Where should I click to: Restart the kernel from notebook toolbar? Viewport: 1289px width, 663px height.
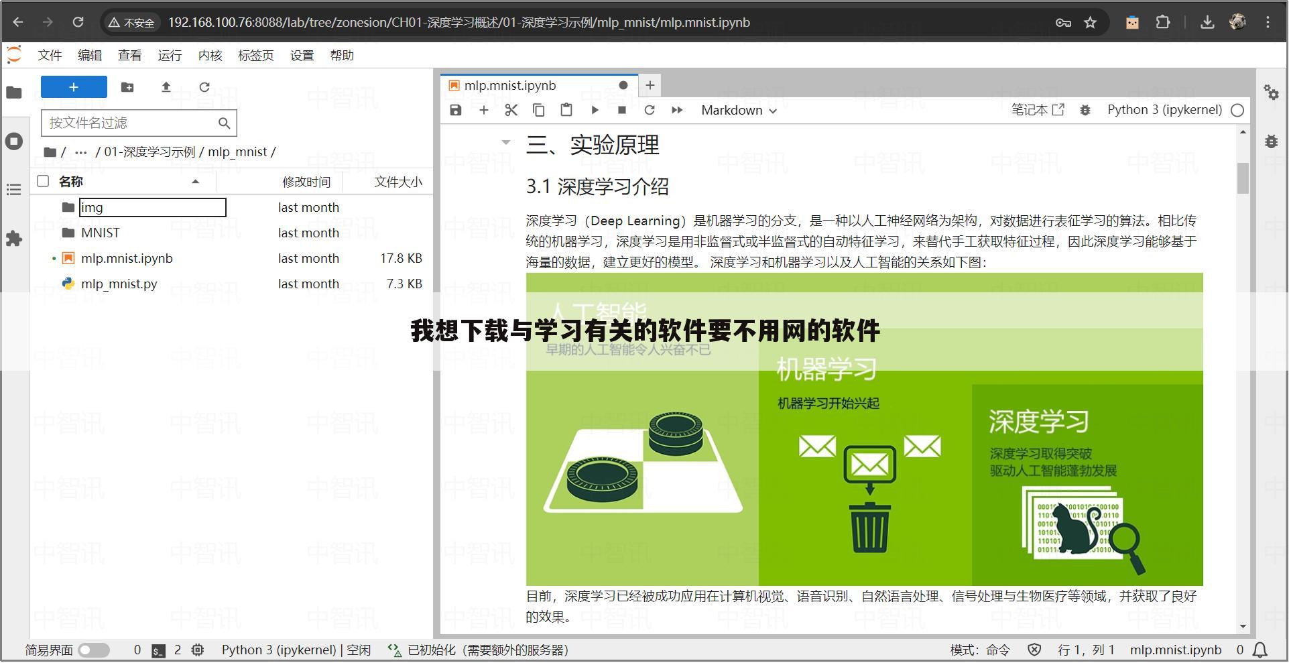coord(650,110)
